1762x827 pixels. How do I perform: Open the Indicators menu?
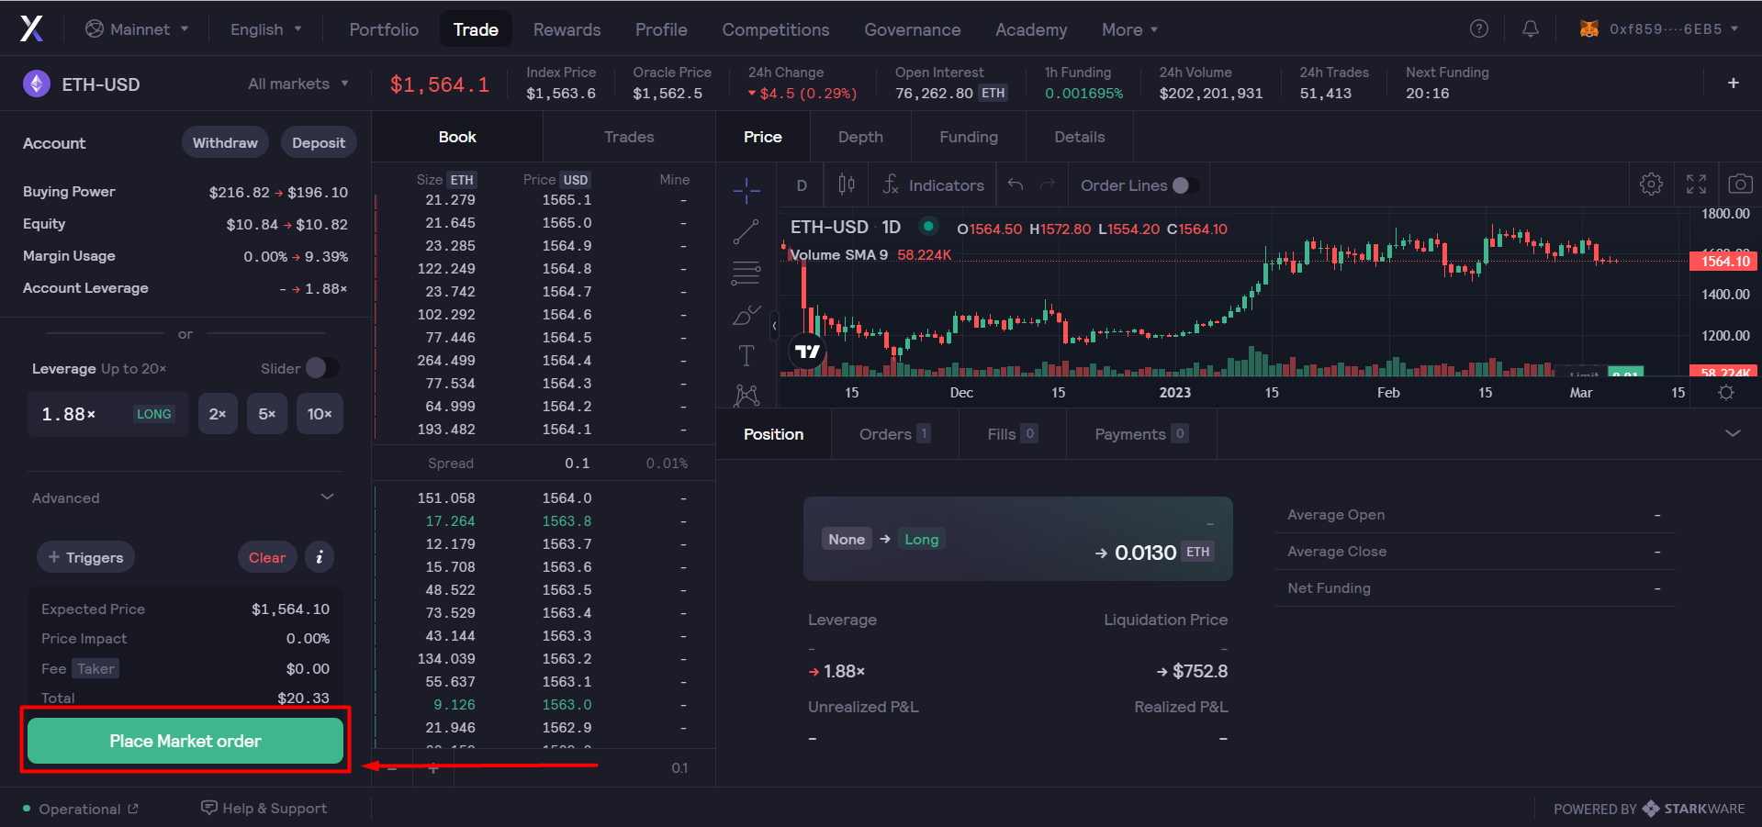coord(933,184)
